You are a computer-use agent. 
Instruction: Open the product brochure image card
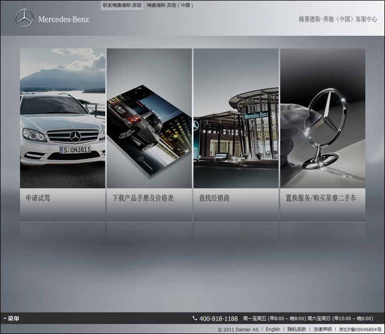pos(149,118)
